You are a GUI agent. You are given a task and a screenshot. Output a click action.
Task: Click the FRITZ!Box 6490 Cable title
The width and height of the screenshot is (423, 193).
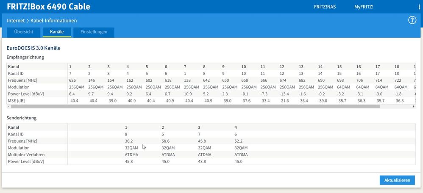[49, 6]
